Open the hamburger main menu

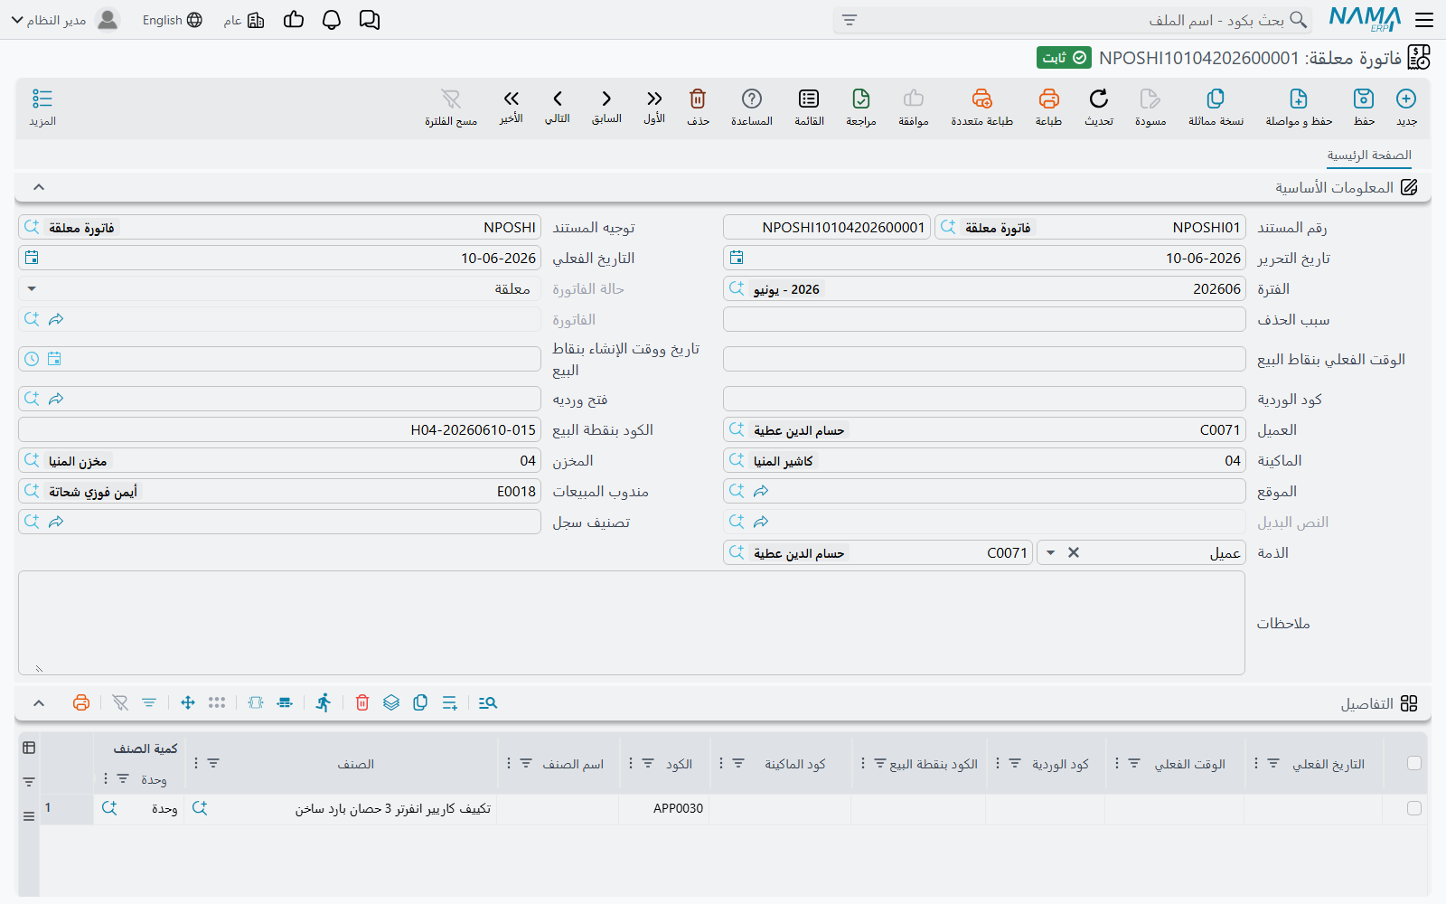[x=1424, y=20]
